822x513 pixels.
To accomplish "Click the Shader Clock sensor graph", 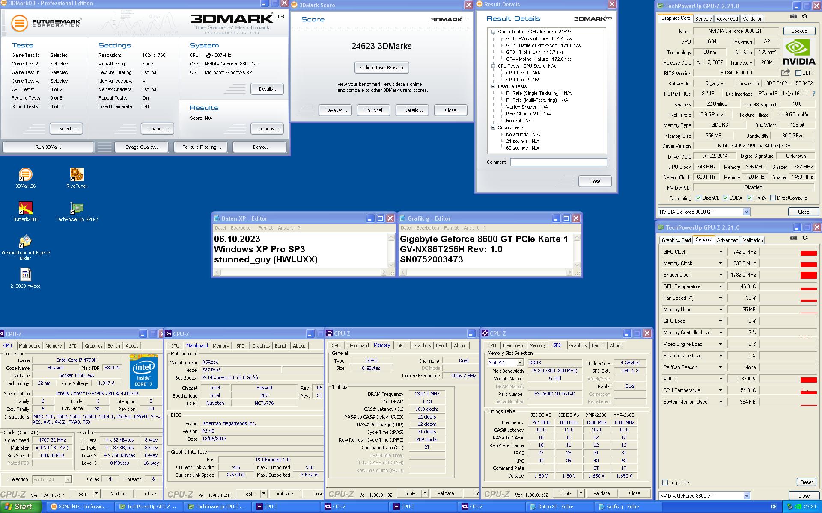I will coord(788,275).
